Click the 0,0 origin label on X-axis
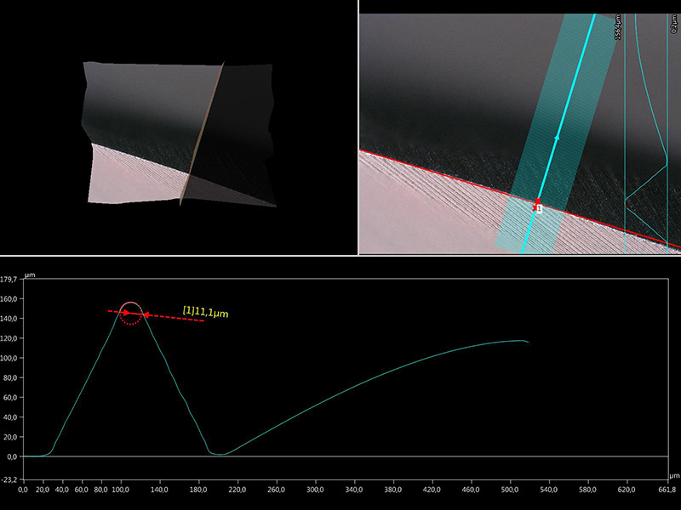Image resolution: width=681 pixels, height=510 pixels. point(23,490)
